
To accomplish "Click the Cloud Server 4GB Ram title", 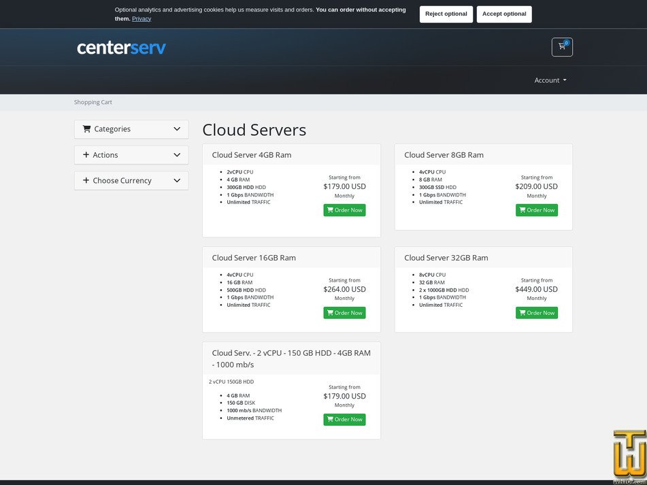I will pos(252,155).
